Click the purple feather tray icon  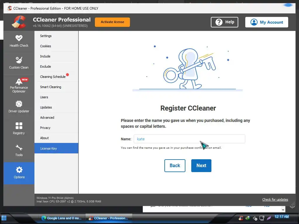pyautogui.click(x=269, y=218)
